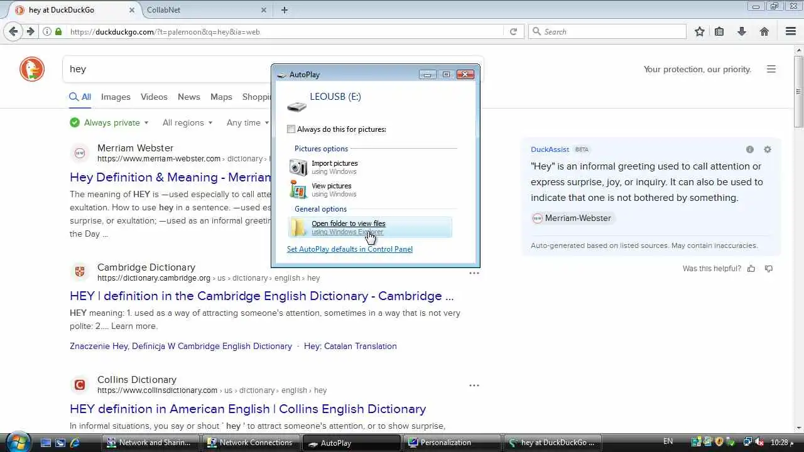Click the Merriam Webster favicon
Image resolution: width=804 pixels, height=452 pixels.
tap(80, 153)
